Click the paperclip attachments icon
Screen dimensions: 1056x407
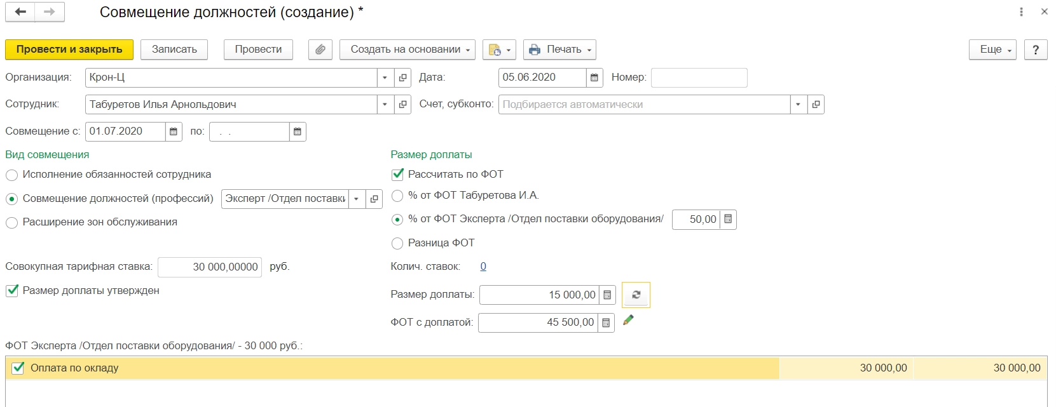[x=320, y=50]
